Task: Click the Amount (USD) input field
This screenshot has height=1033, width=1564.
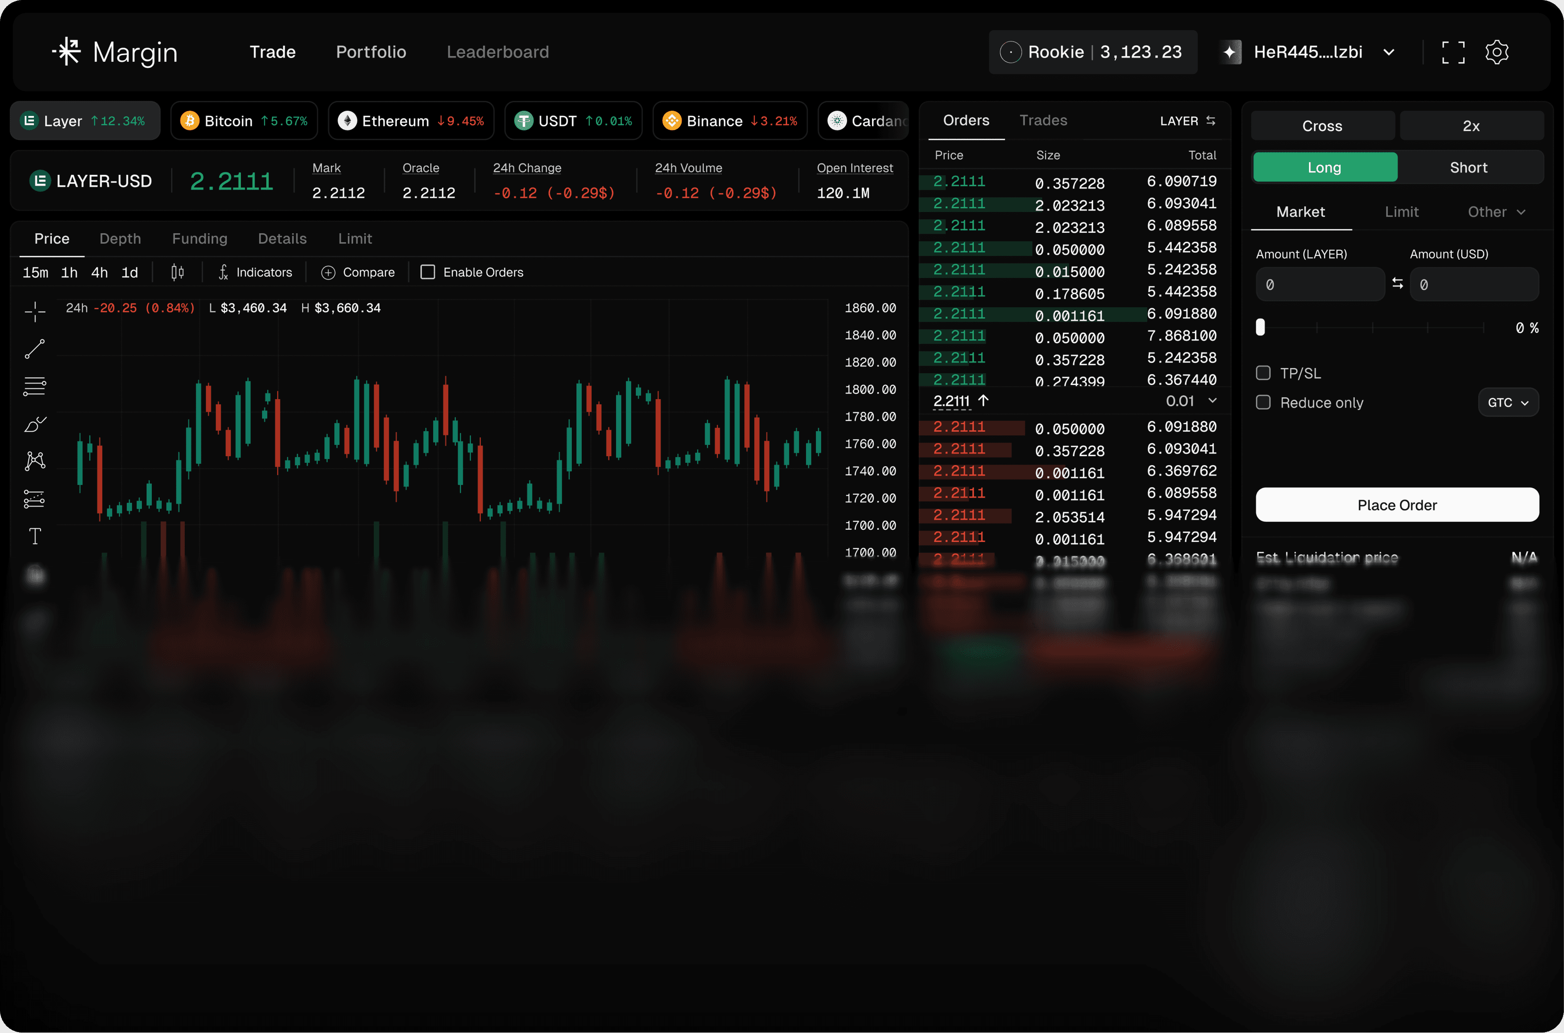Action: (1474, 285)
